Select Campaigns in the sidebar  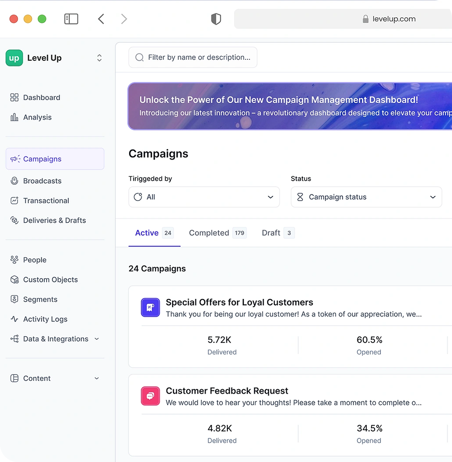(x=55, y=159)
